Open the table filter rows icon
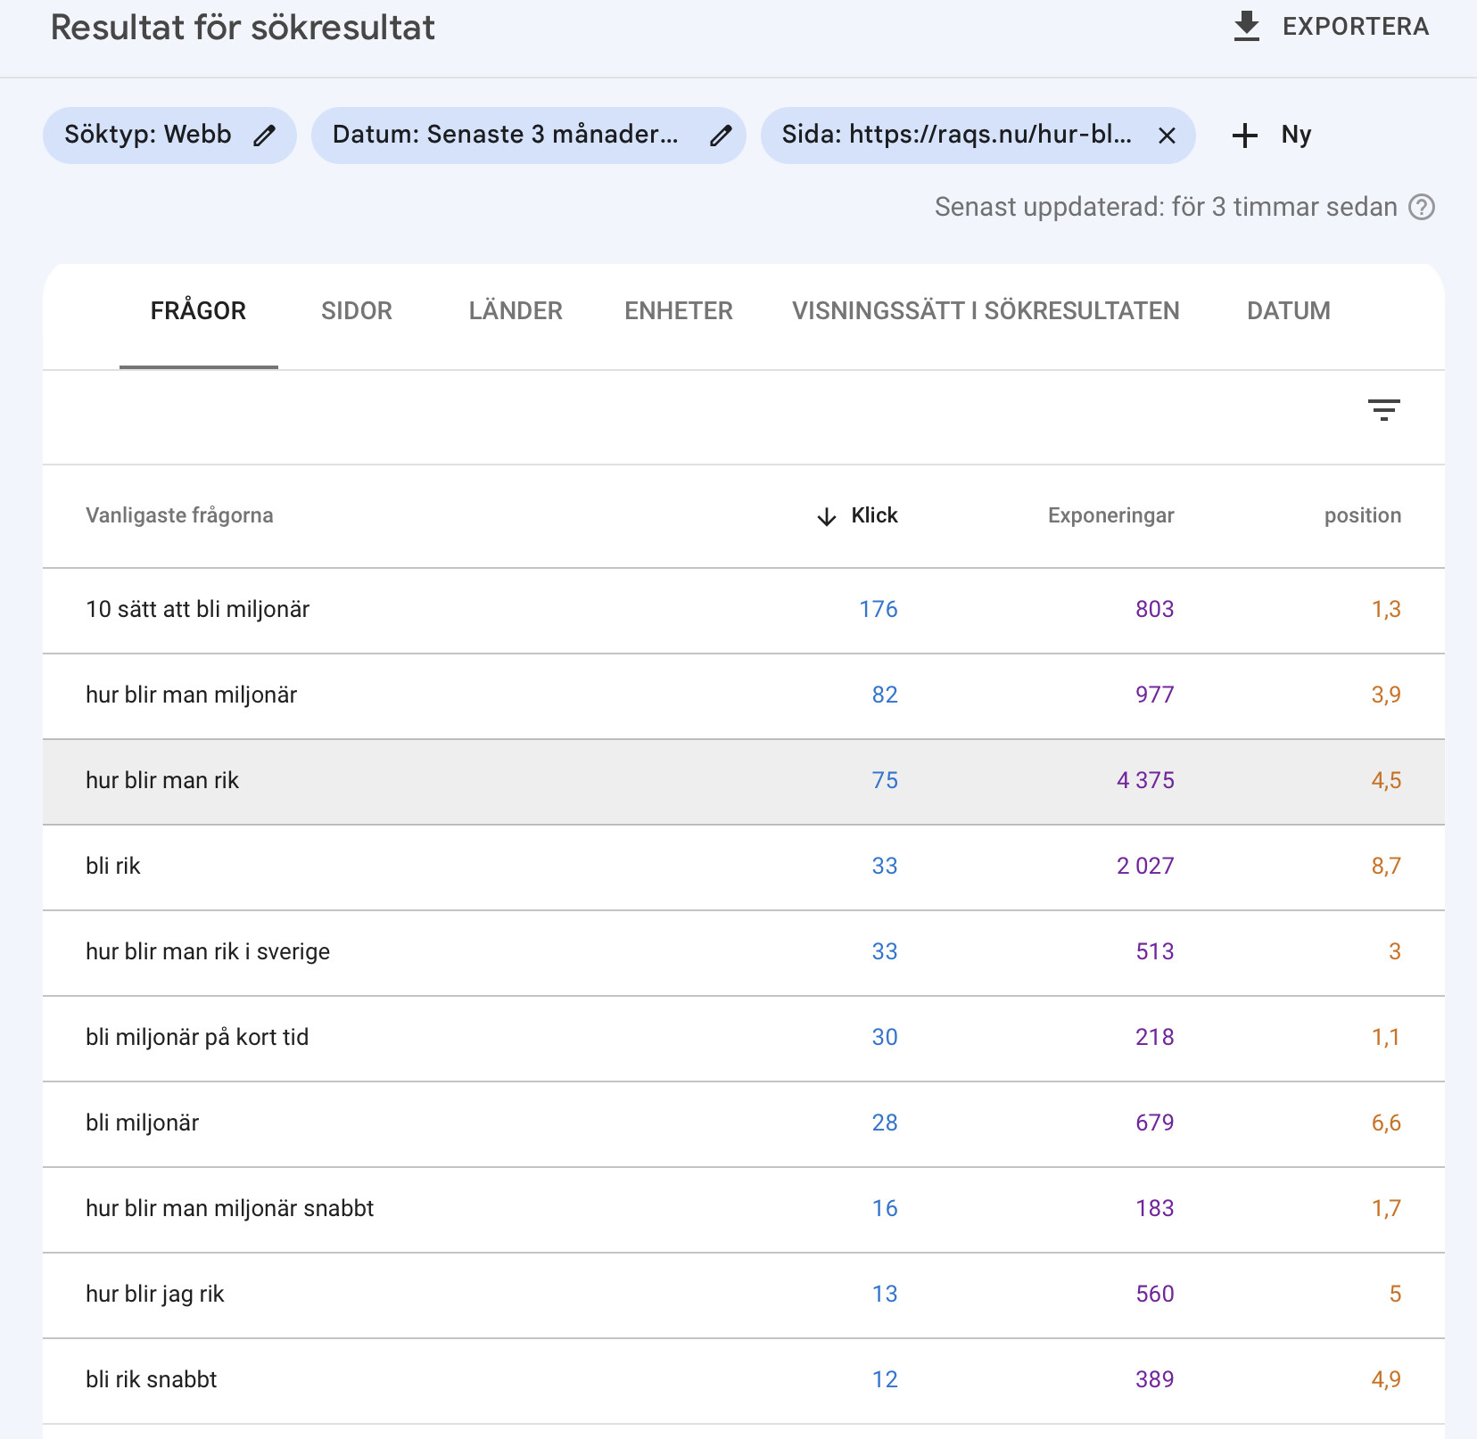 point(1383,410)
